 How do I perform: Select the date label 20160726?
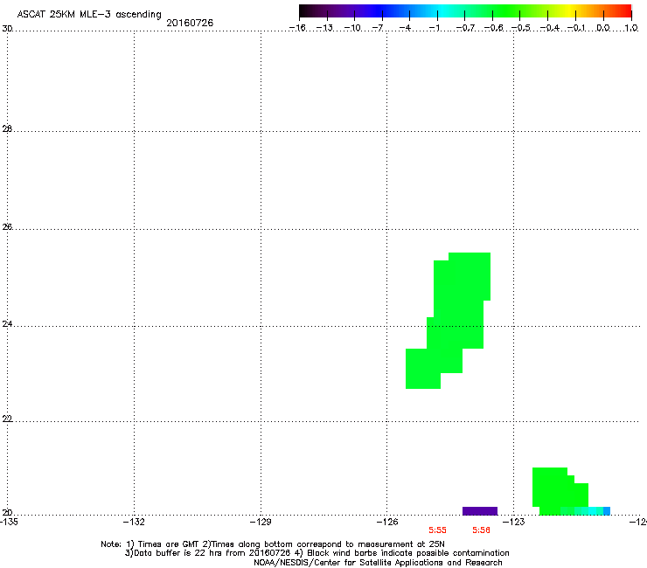pyautogui.click(x=190, y=23)
